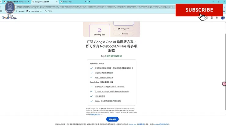226x127 pixels.
Task: Close the first notebook tab
Action: click(x=28, y=2)
